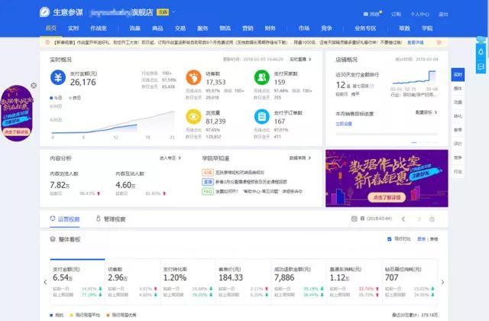Go to previous date with left chevron
Screen dimensions: 489x321
[x=403, y=219]
